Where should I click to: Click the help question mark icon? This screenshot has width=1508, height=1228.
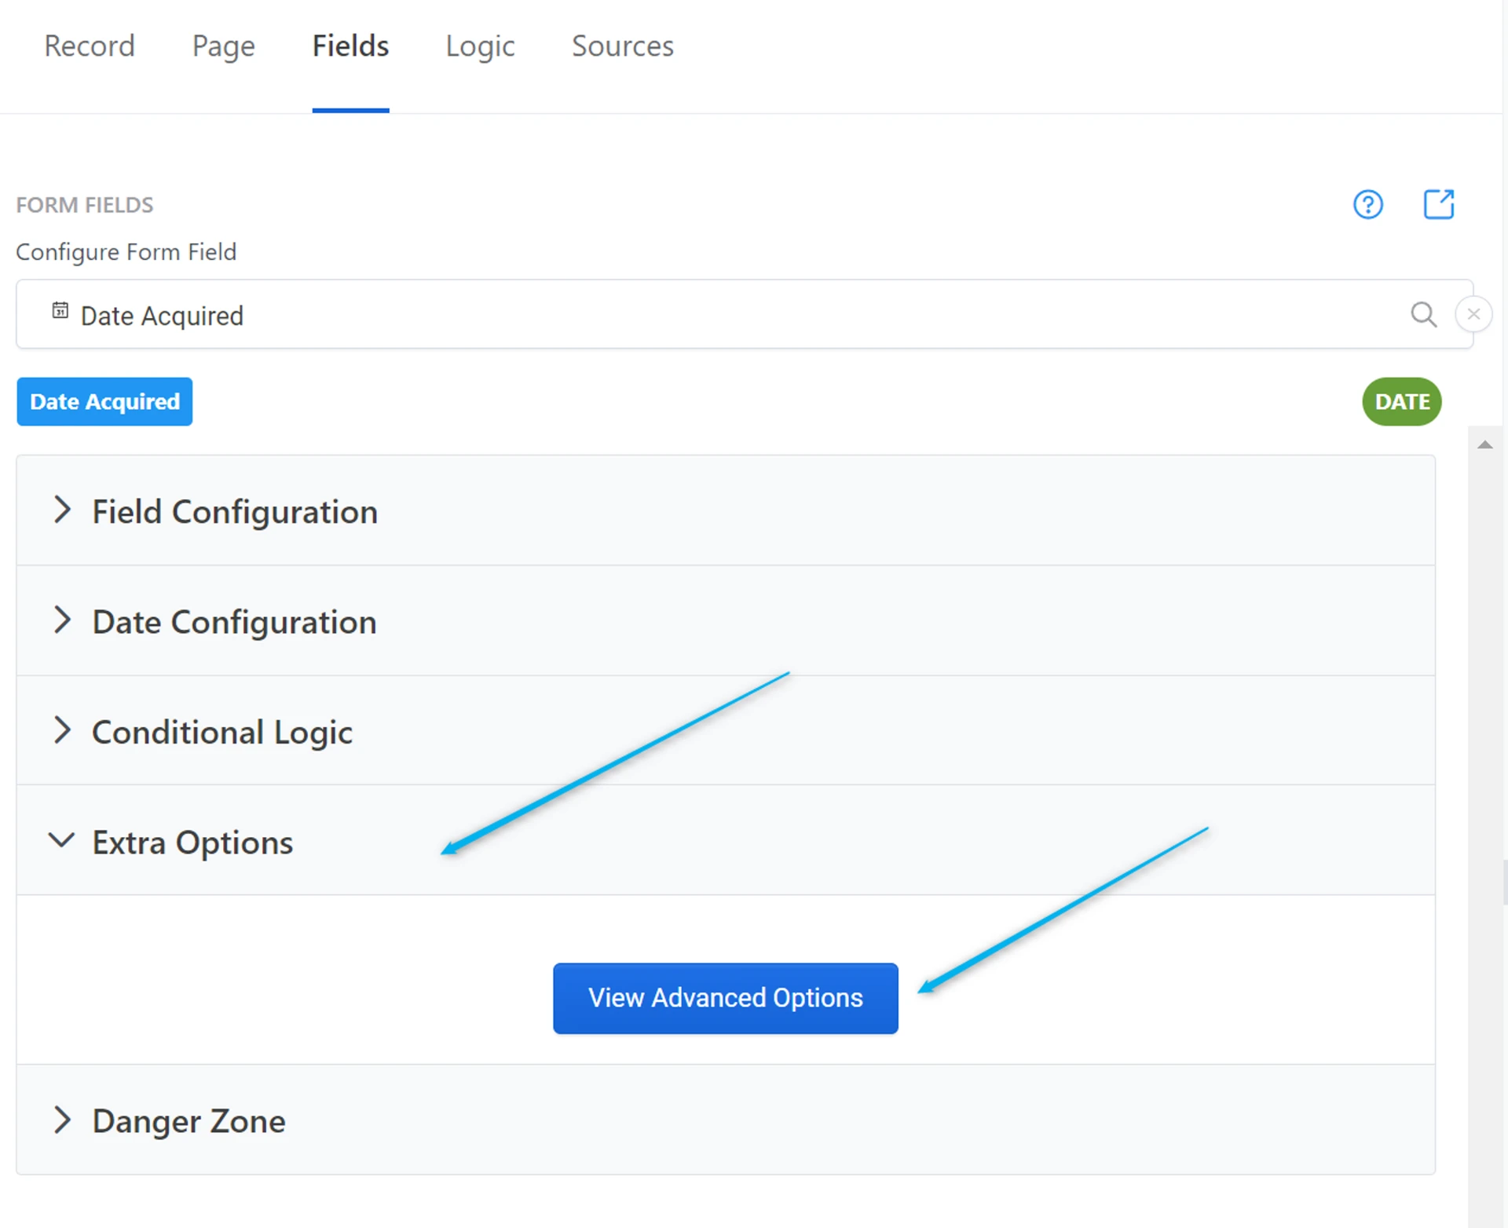coord(1367,205)
